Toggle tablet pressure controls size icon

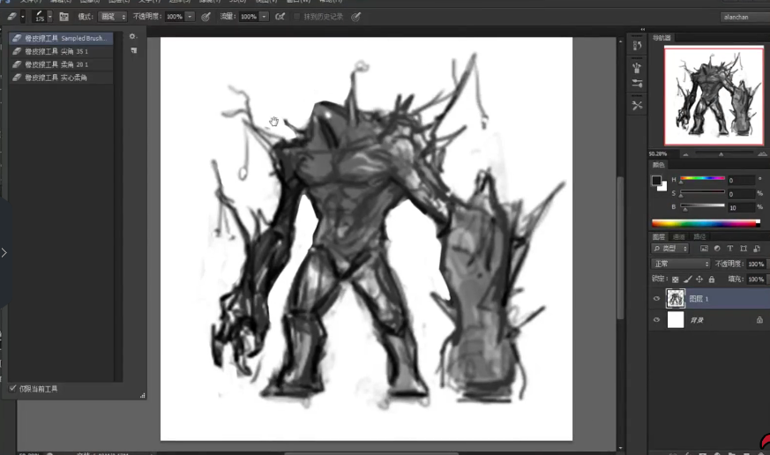(356, 17)
